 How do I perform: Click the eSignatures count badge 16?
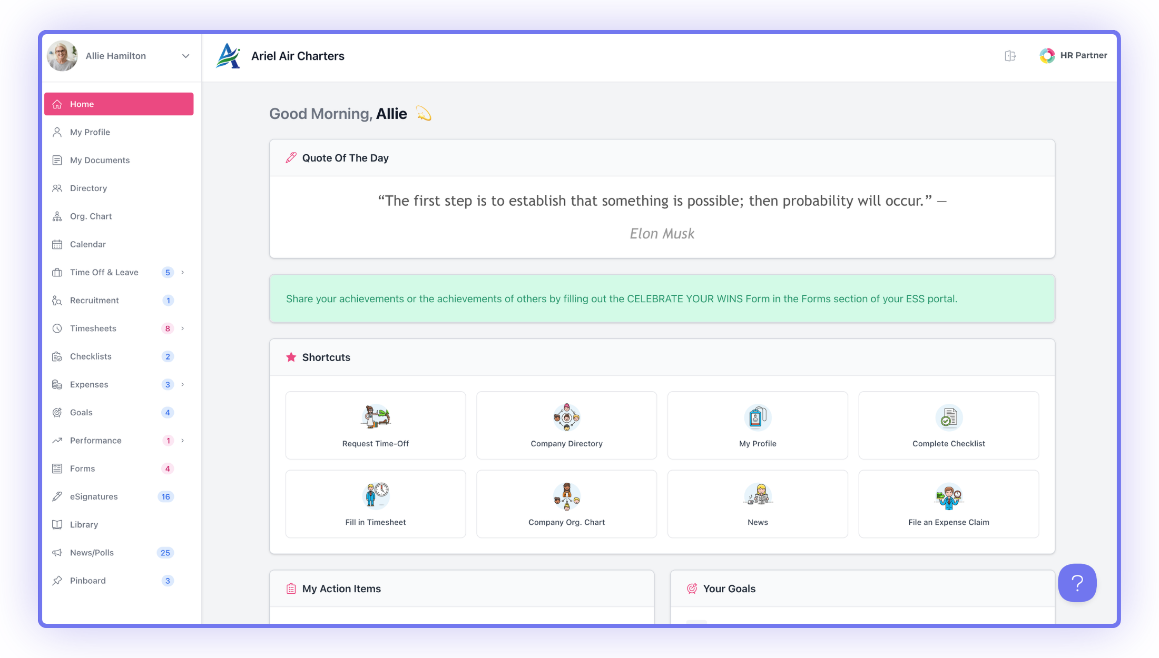[x=166, y=496]
